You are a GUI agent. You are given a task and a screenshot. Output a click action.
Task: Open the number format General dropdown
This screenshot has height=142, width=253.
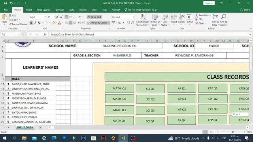(133, 17)
